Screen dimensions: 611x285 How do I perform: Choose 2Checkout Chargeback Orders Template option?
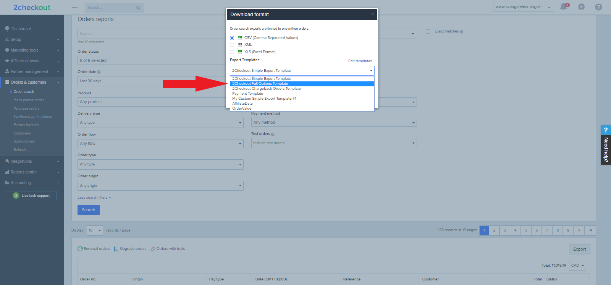pos(302,89)
